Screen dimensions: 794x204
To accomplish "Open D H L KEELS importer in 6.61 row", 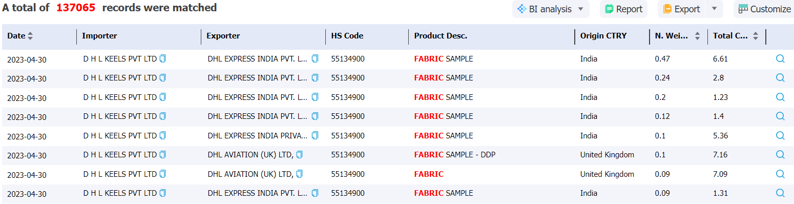I will click(120, 59).
